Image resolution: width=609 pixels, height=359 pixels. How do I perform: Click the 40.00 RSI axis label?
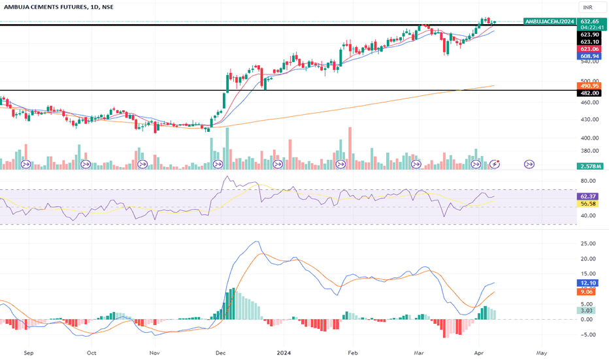[588, 215]
